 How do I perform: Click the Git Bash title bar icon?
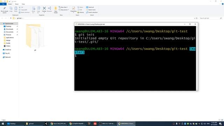tap(76, 24)
